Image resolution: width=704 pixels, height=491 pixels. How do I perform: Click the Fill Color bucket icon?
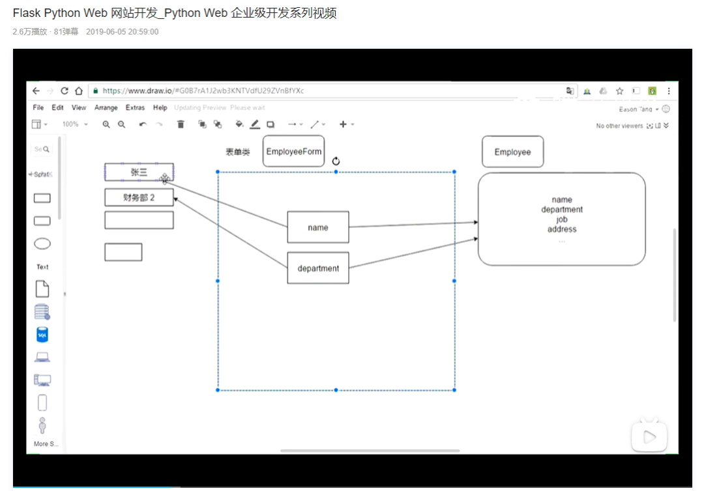239,124
